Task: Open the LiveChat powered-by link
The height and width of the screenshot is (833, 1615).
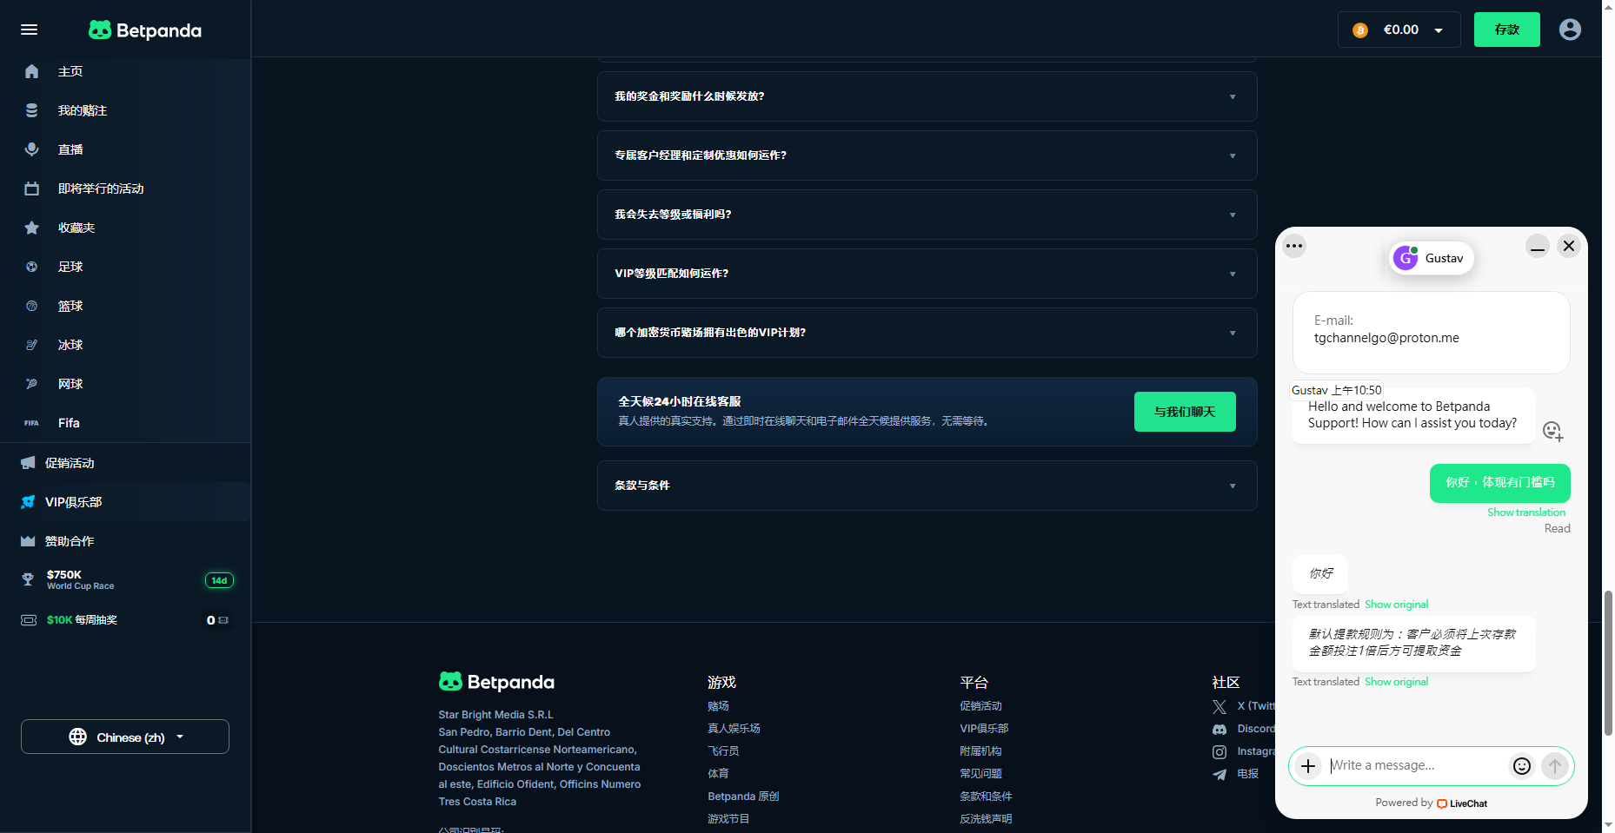Action: tap(1462, 803)
